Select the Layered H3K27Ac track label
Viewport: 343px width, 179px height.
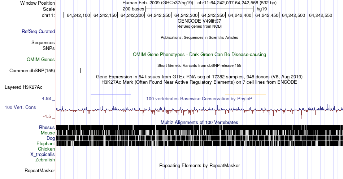(x=23, y=87)
